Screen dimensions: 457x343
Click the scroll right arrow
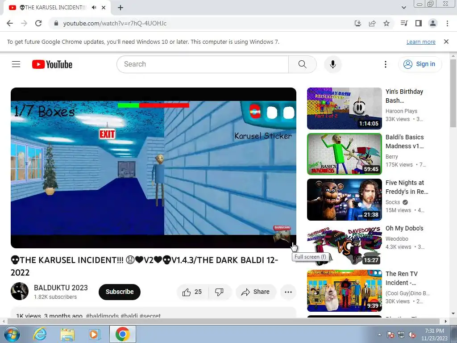pyautogui.click(x=446, y=321)
